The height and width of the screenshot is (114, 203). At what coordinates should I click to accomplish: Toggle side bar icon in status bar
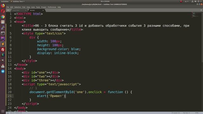coord(8,113)
